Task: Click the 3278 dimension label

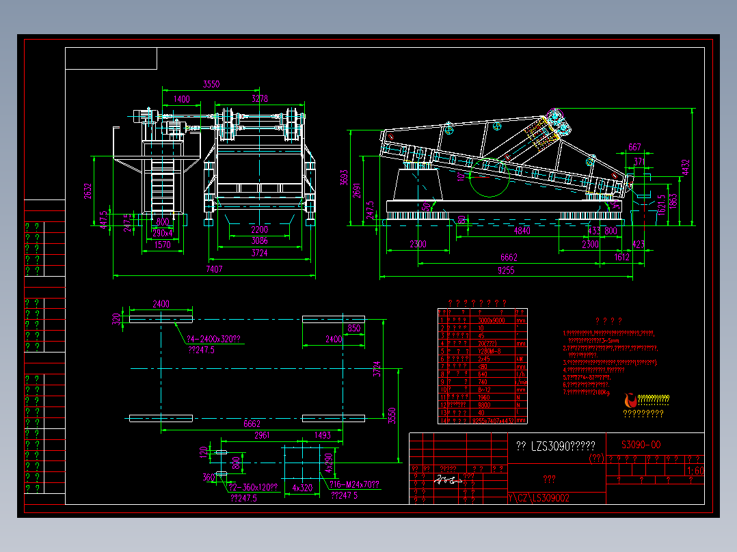Action: [260, 98]
